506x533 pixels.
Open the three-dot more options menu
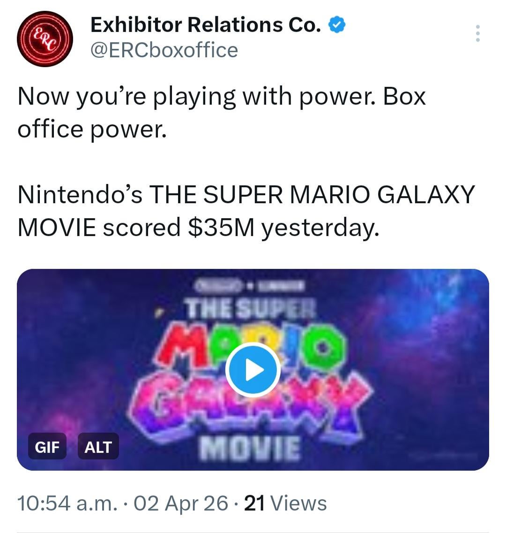(x=477, y=34)
